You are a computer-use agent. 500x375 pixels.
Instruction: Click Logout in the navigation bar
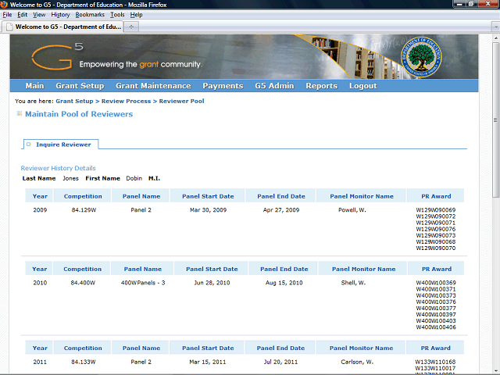(x=362, y=86)
